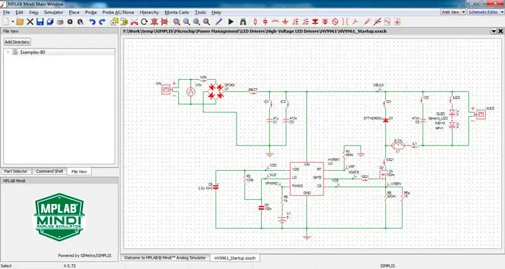Click the delete X icon in toolbar
505x269 pixels.
pos(30,22)
